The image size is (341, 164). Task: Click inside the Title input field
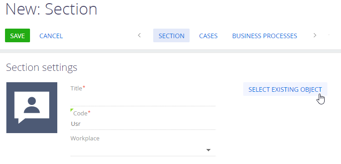tap(143, 99)
